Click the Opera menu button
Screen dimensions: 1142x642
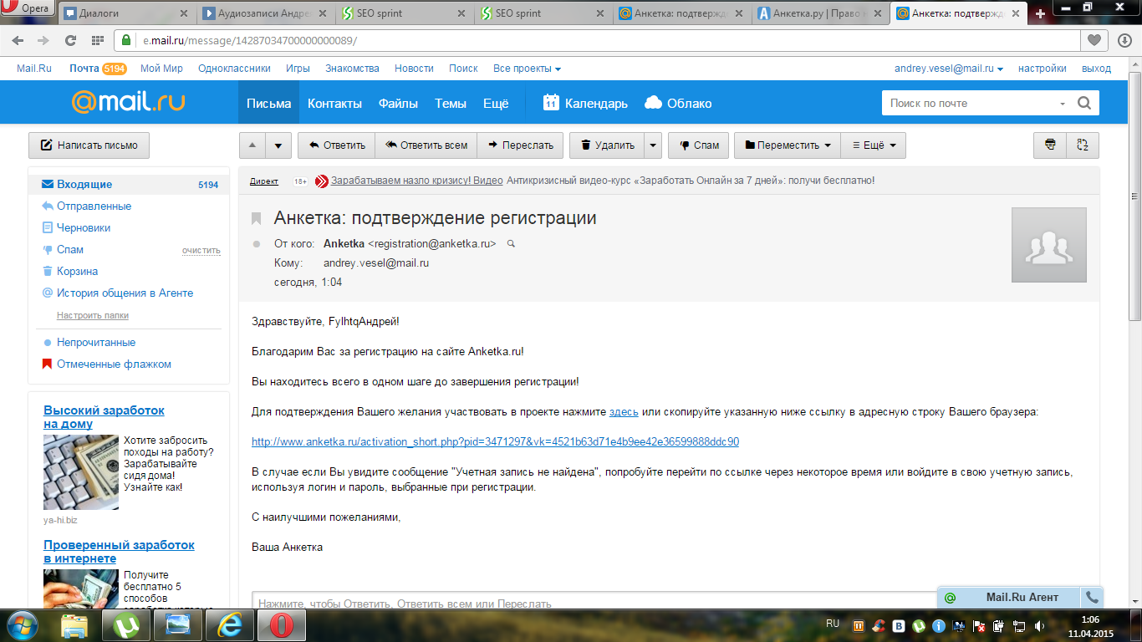coord(27,10)
